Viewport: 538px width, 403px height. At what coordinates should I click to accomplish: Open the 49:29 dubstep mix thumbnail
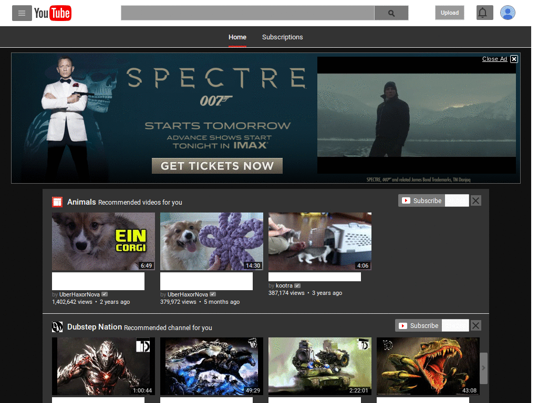(212, 366)
